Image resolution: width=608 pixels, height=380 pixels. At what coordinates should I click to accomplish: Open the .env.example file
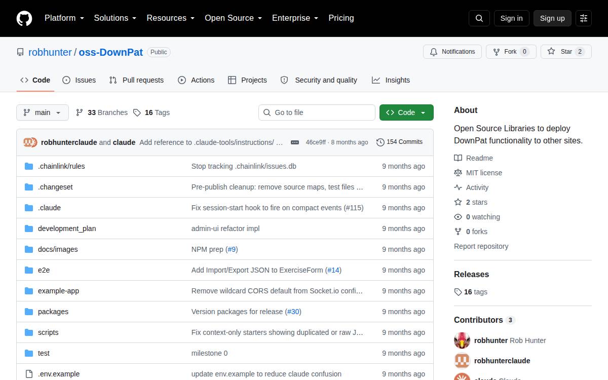pos(59,374)
